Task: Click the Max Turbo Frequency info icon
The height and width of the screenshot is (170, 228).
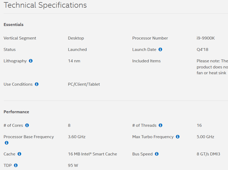Action: click(178, 137)
